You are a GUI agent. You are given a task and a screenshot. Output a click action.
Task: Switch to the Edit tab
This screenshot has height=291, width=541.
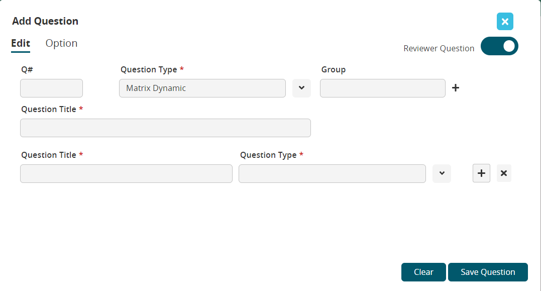point(21,43)
